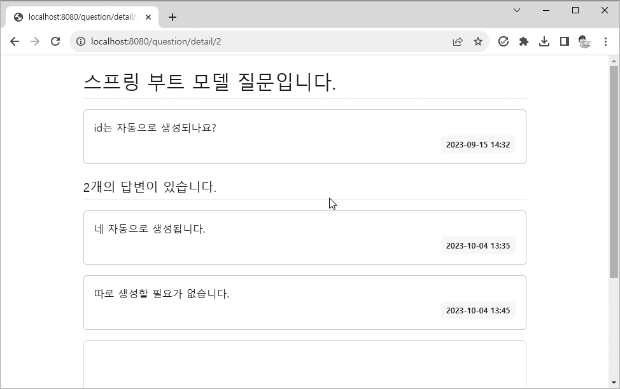Click the answer text area box
The height and width of the screenshot is (389, 620).
(305, 364)
